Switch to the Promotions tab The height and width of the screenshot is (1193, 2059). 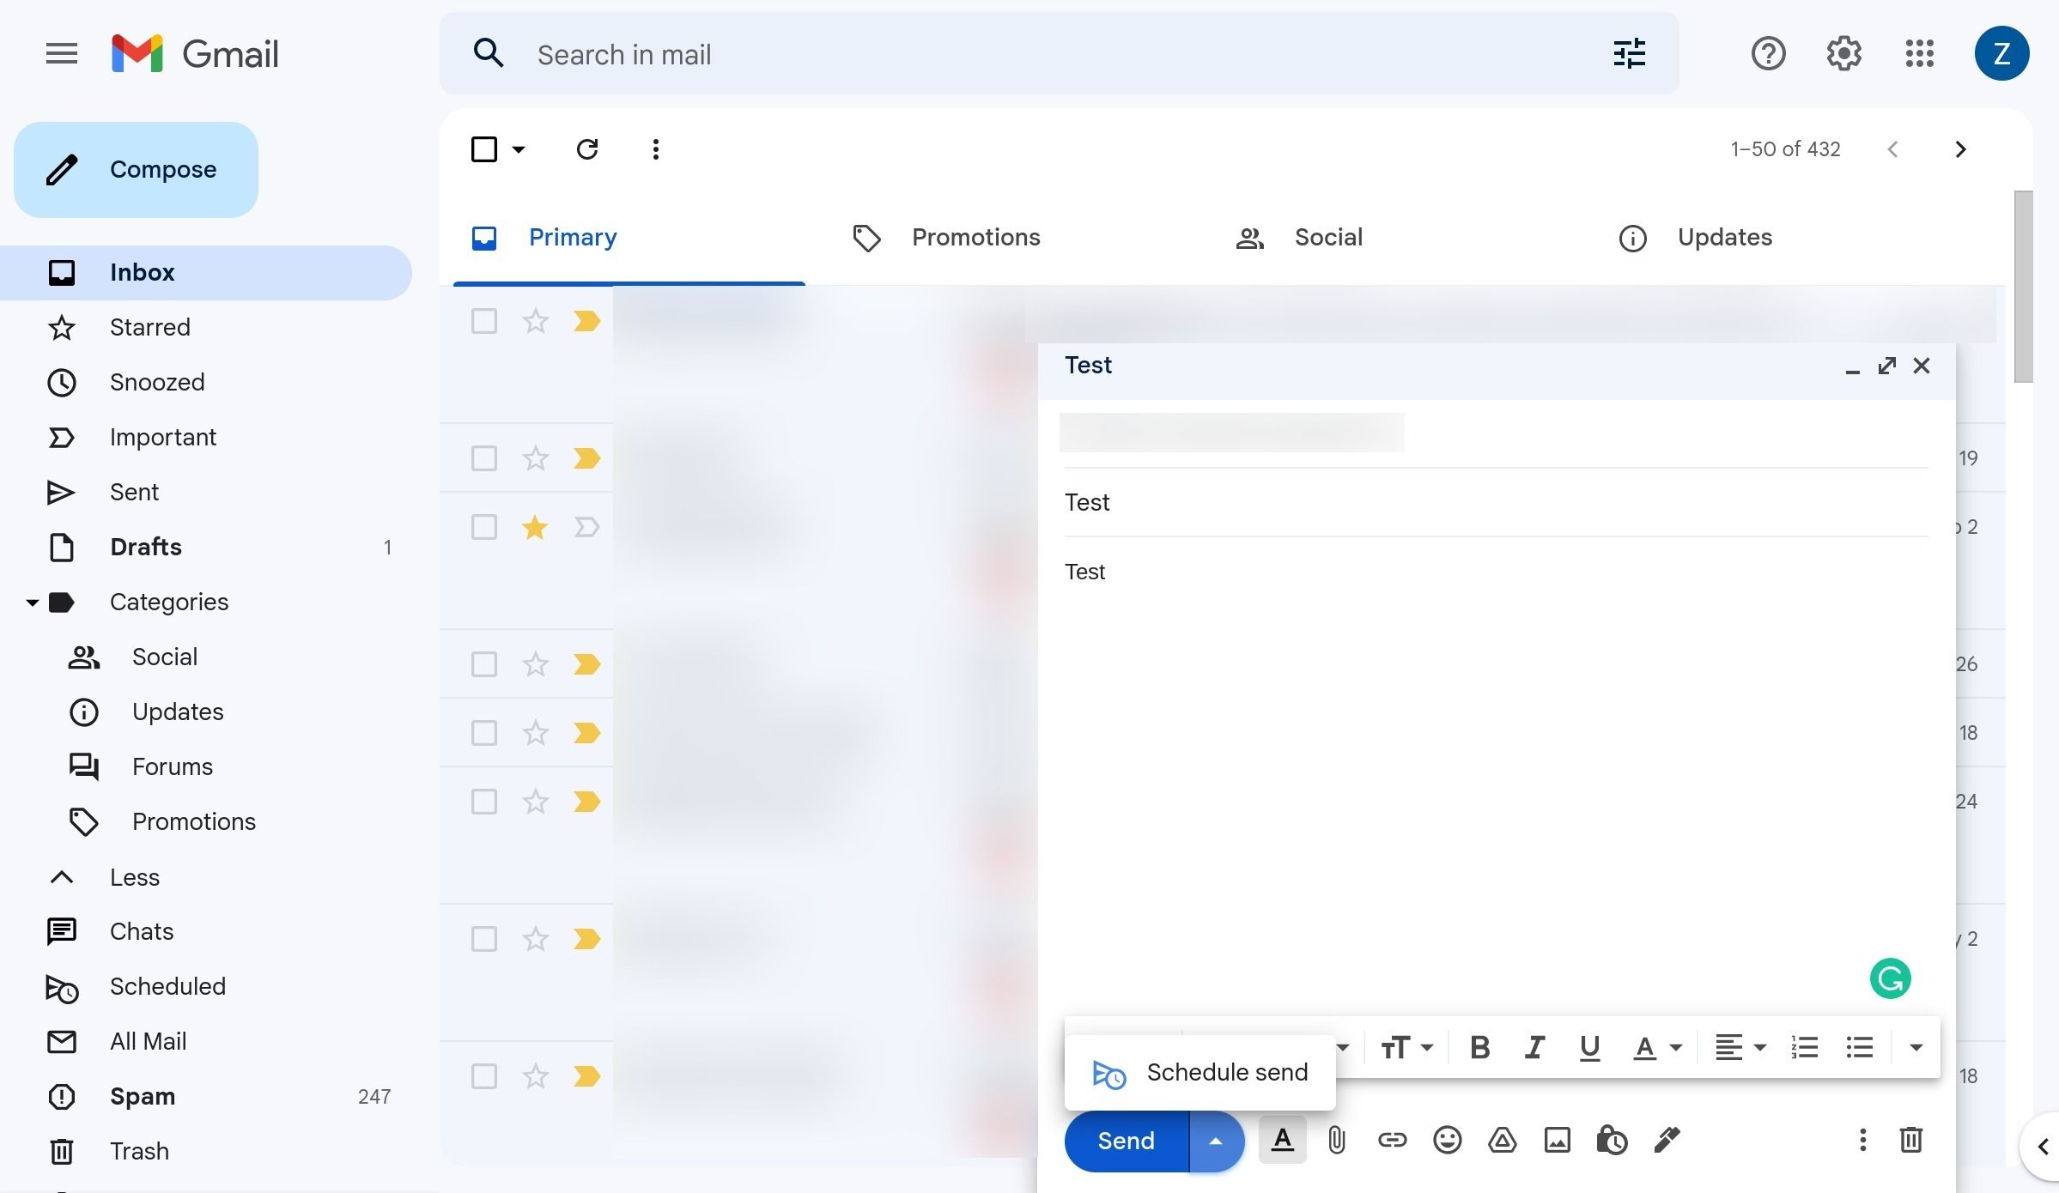coord(975,237)
